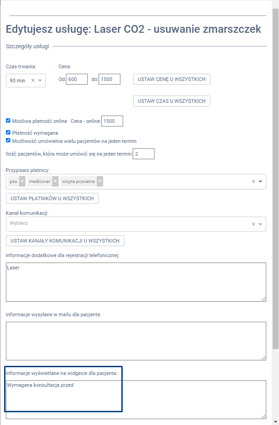Click the scrollbar up arrow

[275, 4]
